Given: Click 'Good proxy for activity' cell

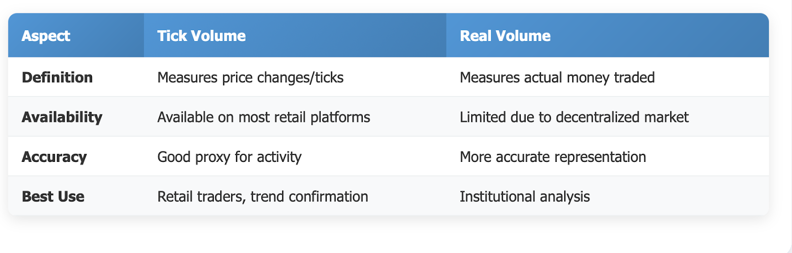Looking at the screenshot, I should (229, 157).
